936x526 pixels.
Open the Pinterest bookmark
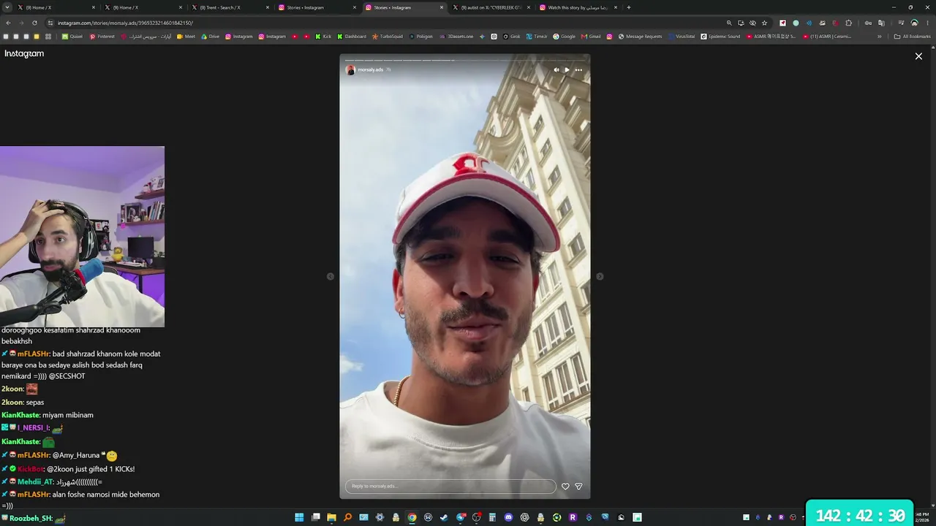(102, 37)
